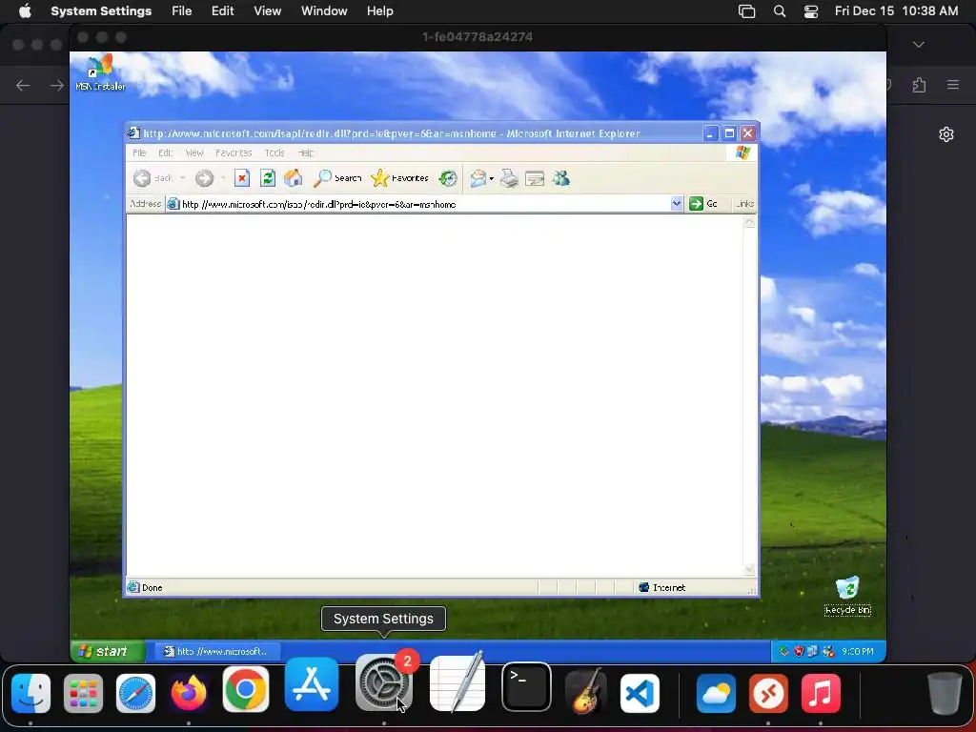Open the File menu in Internet Explorer
This screenshot has height=732, width=976.
pyautogui.click(x=139, y=152)
